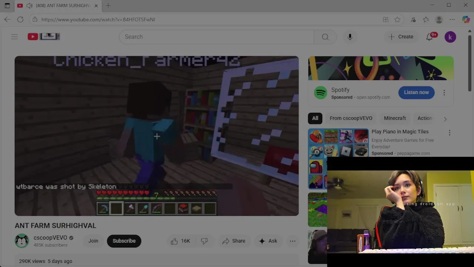Viewport: 474px width, 267px height.
Task: Open the notifications bell
Action: coord(429,37)
